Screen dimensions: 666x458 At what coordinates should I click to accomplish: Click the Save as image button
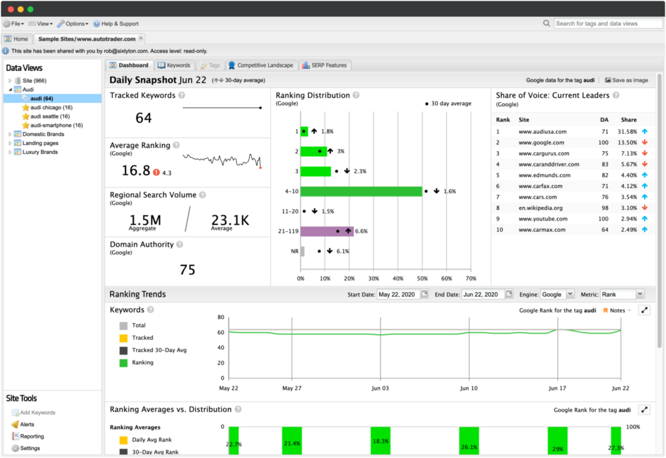coord(626,80)
